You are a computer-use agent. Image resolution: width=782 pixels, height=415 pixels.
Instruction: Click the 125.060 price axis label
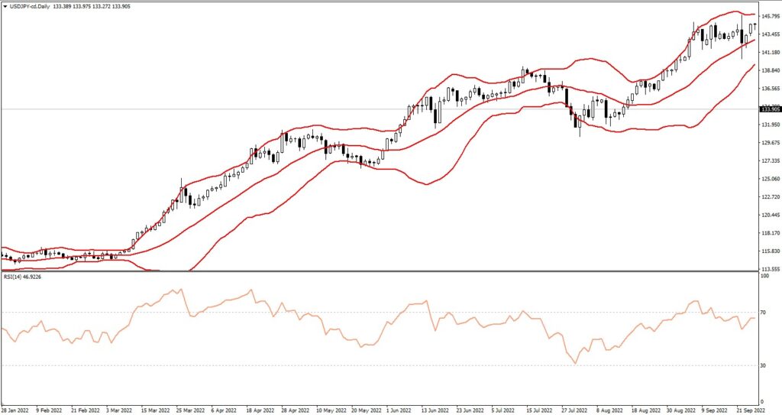[770, 179]
